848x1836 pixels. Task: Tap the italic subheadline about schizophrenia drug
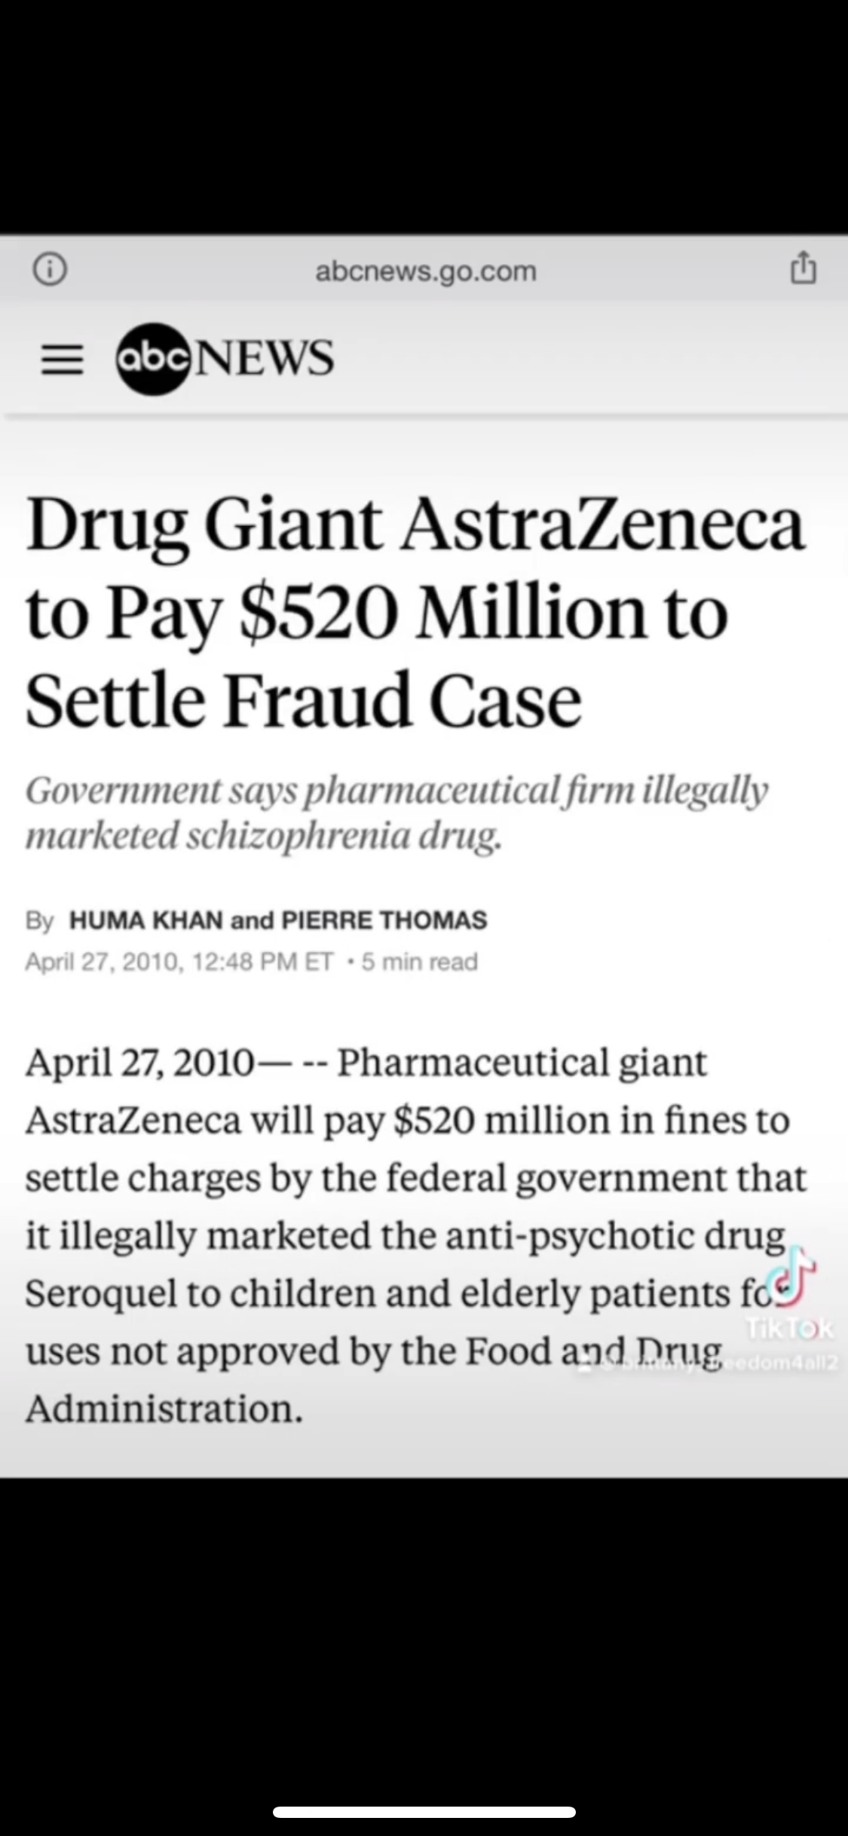coord(396,813)
